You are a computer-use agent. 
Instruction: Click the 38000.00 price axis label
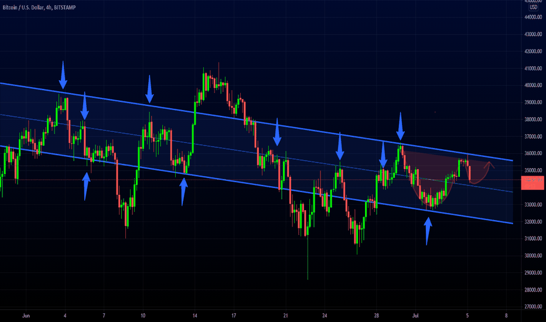coord(533,119)
